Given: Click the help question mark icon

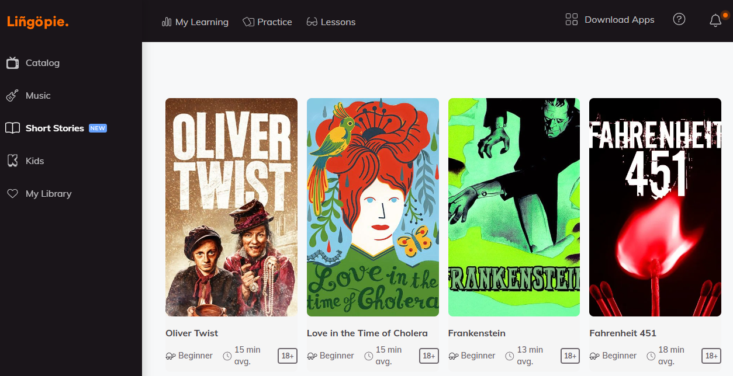Looking at the screenshot, I should [679, 19].
